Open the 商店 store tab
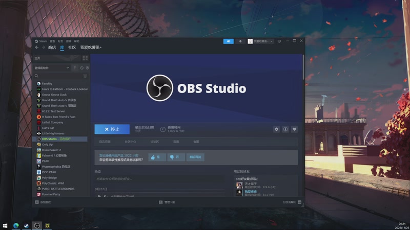 (x=52, y=47)
